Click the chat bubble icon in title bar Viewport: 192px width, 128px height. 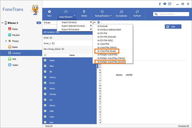(x=165, y=4)
